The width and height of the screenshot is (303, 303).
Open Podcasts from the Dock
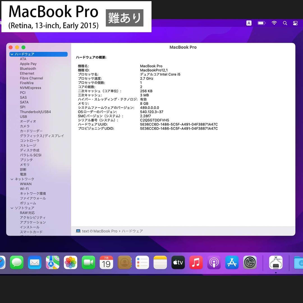(214, 262)
